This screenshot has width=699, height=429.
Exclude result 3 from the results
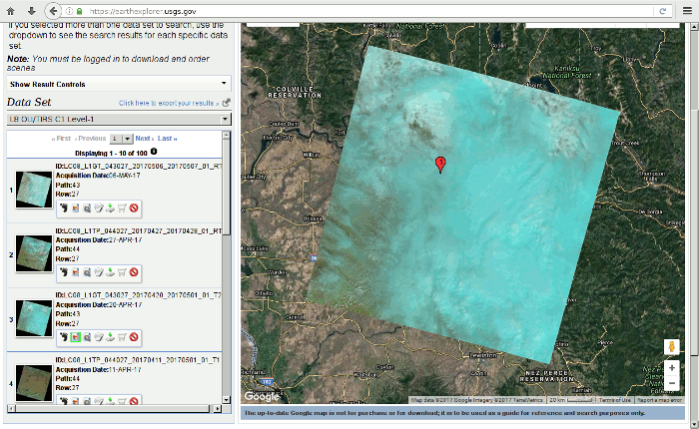(134, 337)
